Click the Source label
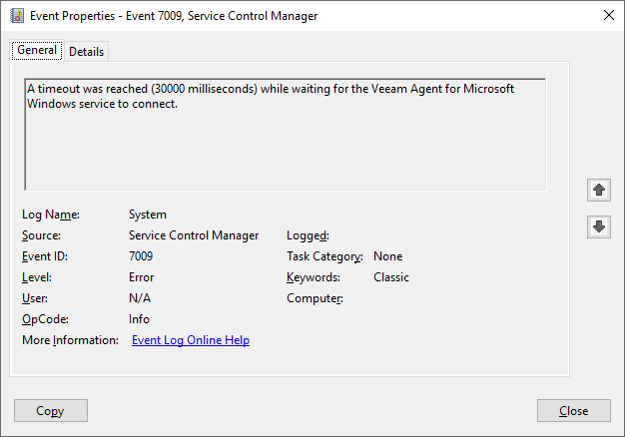The height and width of the screenshot is (437, 625). [x=41, y=235]
